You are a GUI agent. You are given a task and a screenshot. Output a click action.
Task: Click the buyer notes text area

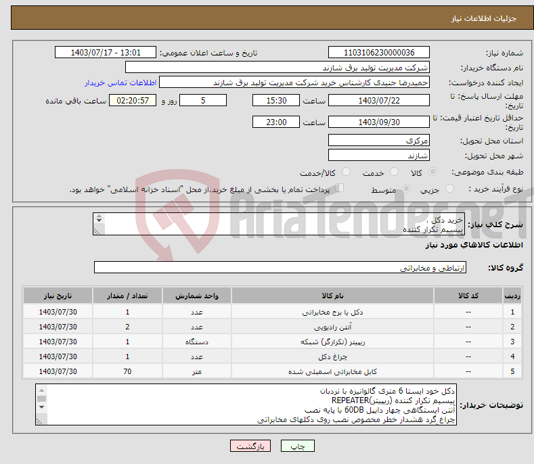point(246,404)
